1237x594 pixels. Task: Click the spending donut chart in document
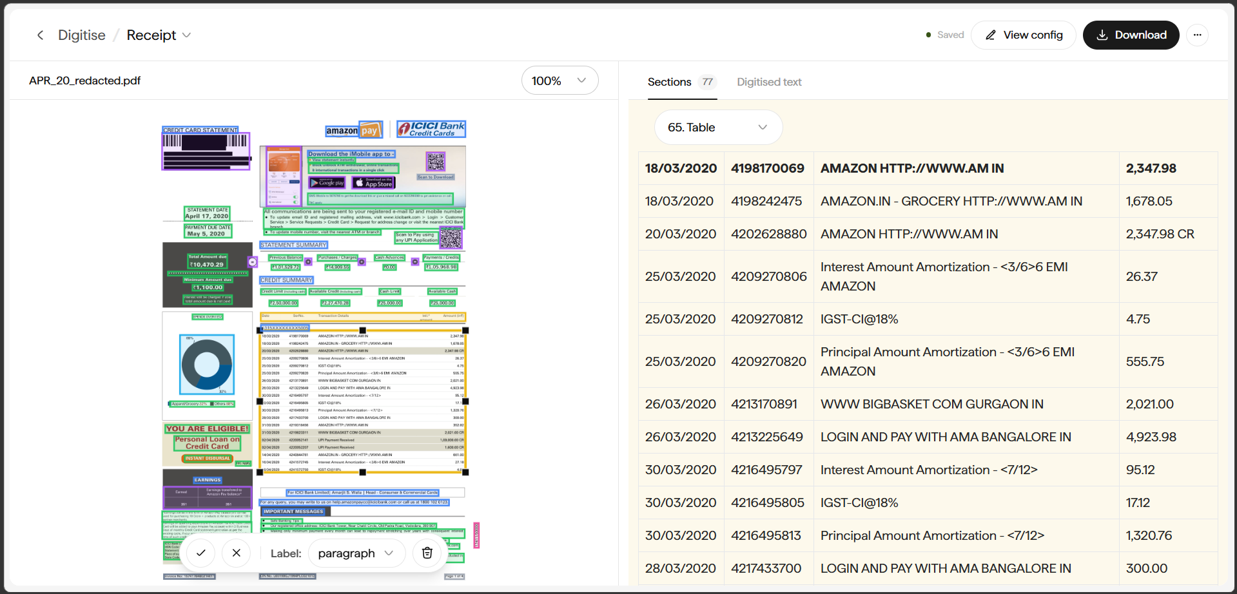click(x=207, y=365)
